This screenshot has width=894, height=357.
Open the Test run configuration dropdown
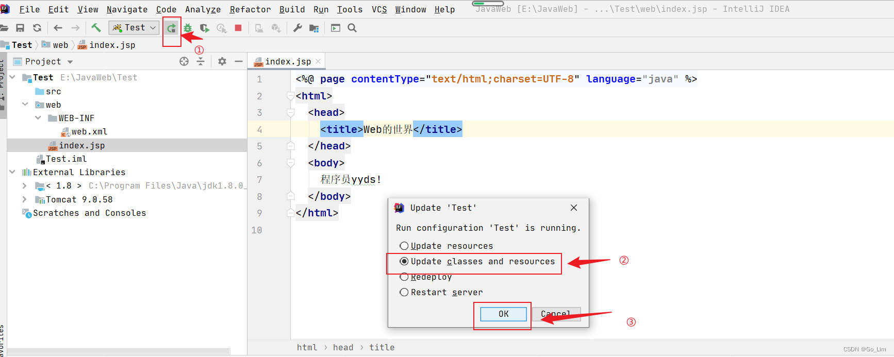(x=134, y=28)
